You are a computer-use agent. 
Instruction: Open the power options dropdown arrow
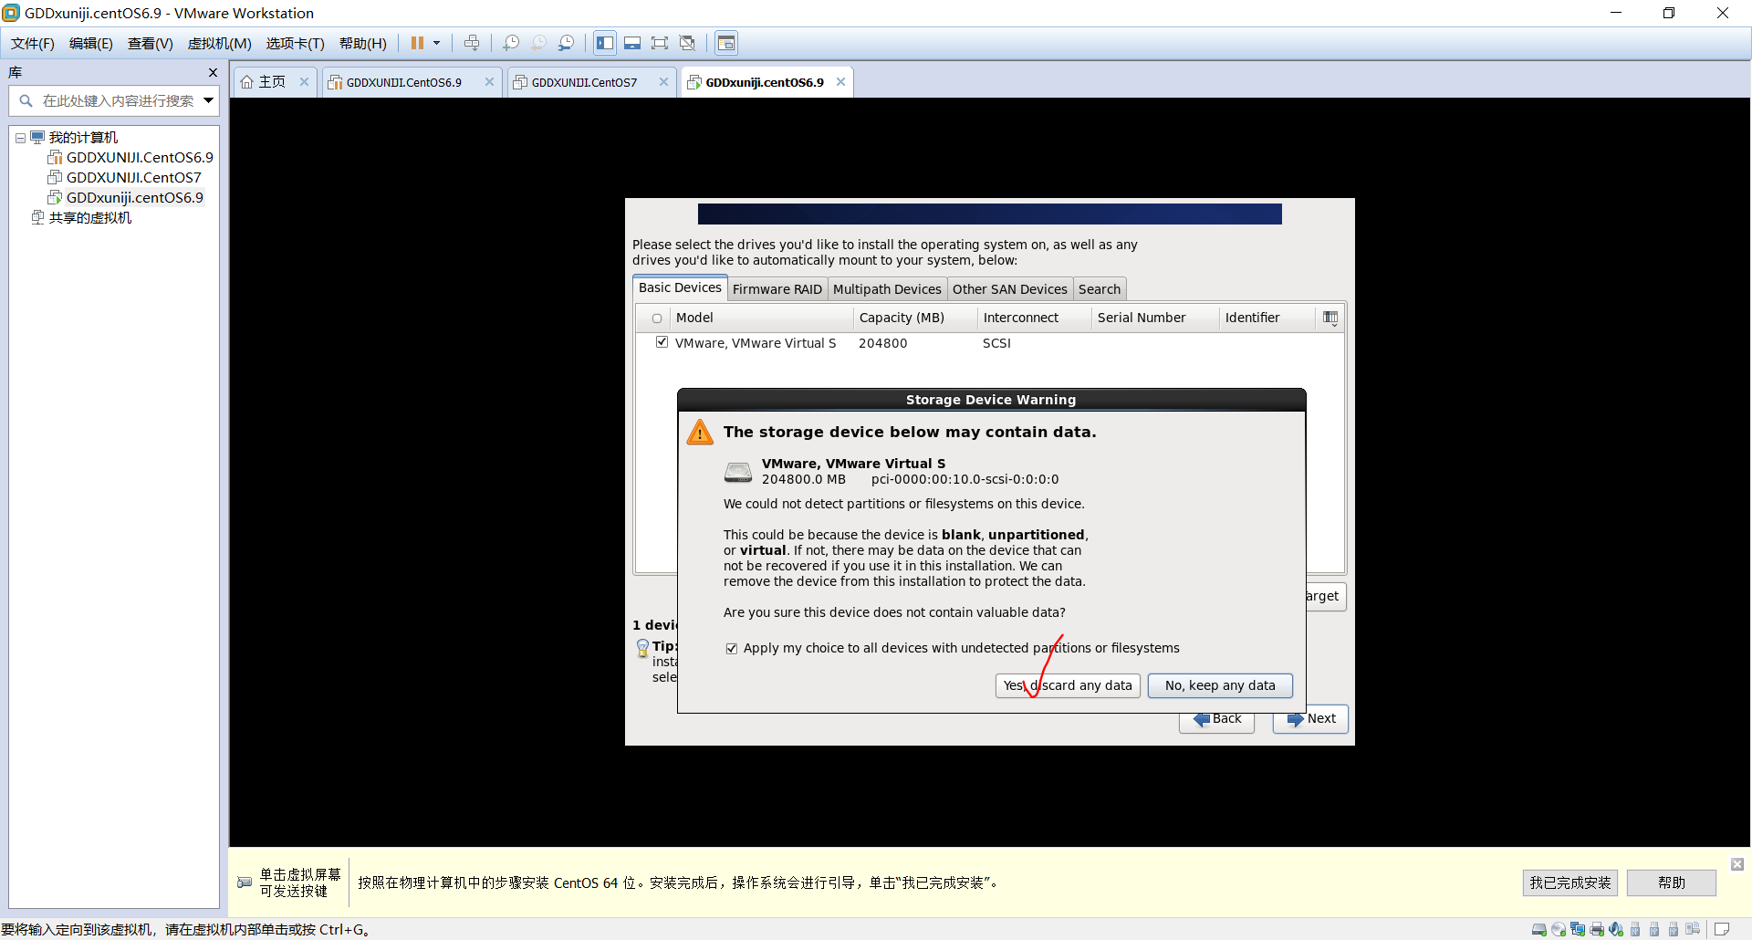coord(437,43)
